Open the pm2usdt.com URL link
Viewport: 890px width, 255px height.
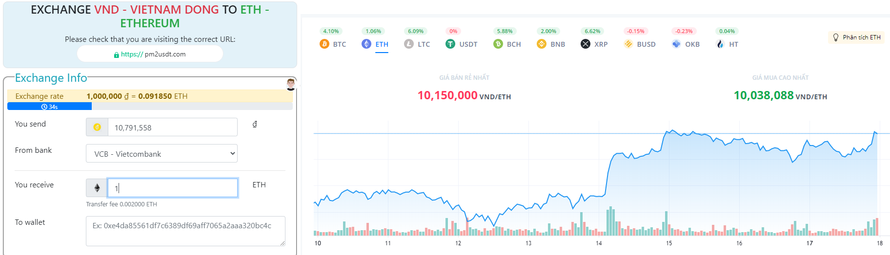pyautogui.click(x=150, y=55)
